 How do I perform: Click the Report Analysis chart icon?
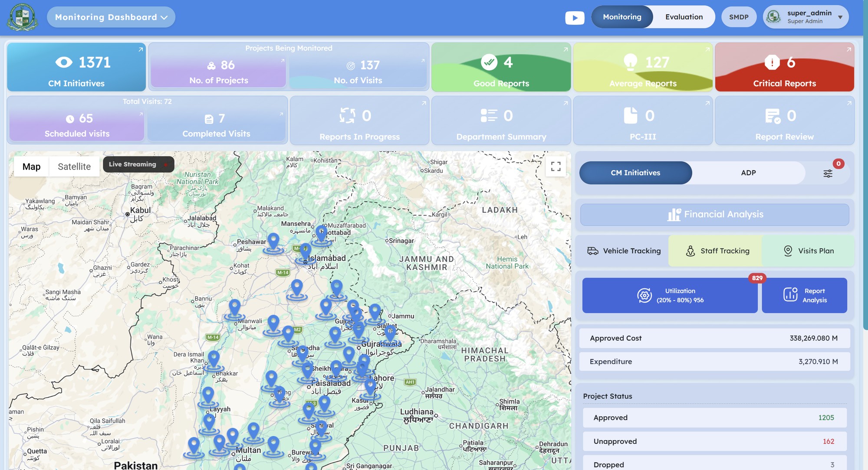point(790,294)
